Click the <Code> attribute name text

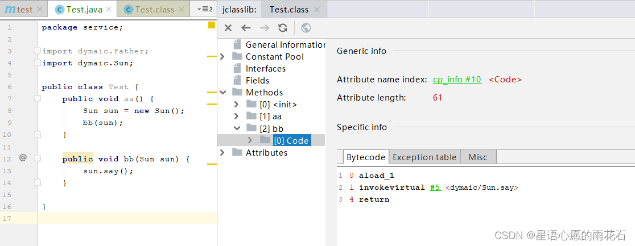pyautogui.click(x=505, y=80)
